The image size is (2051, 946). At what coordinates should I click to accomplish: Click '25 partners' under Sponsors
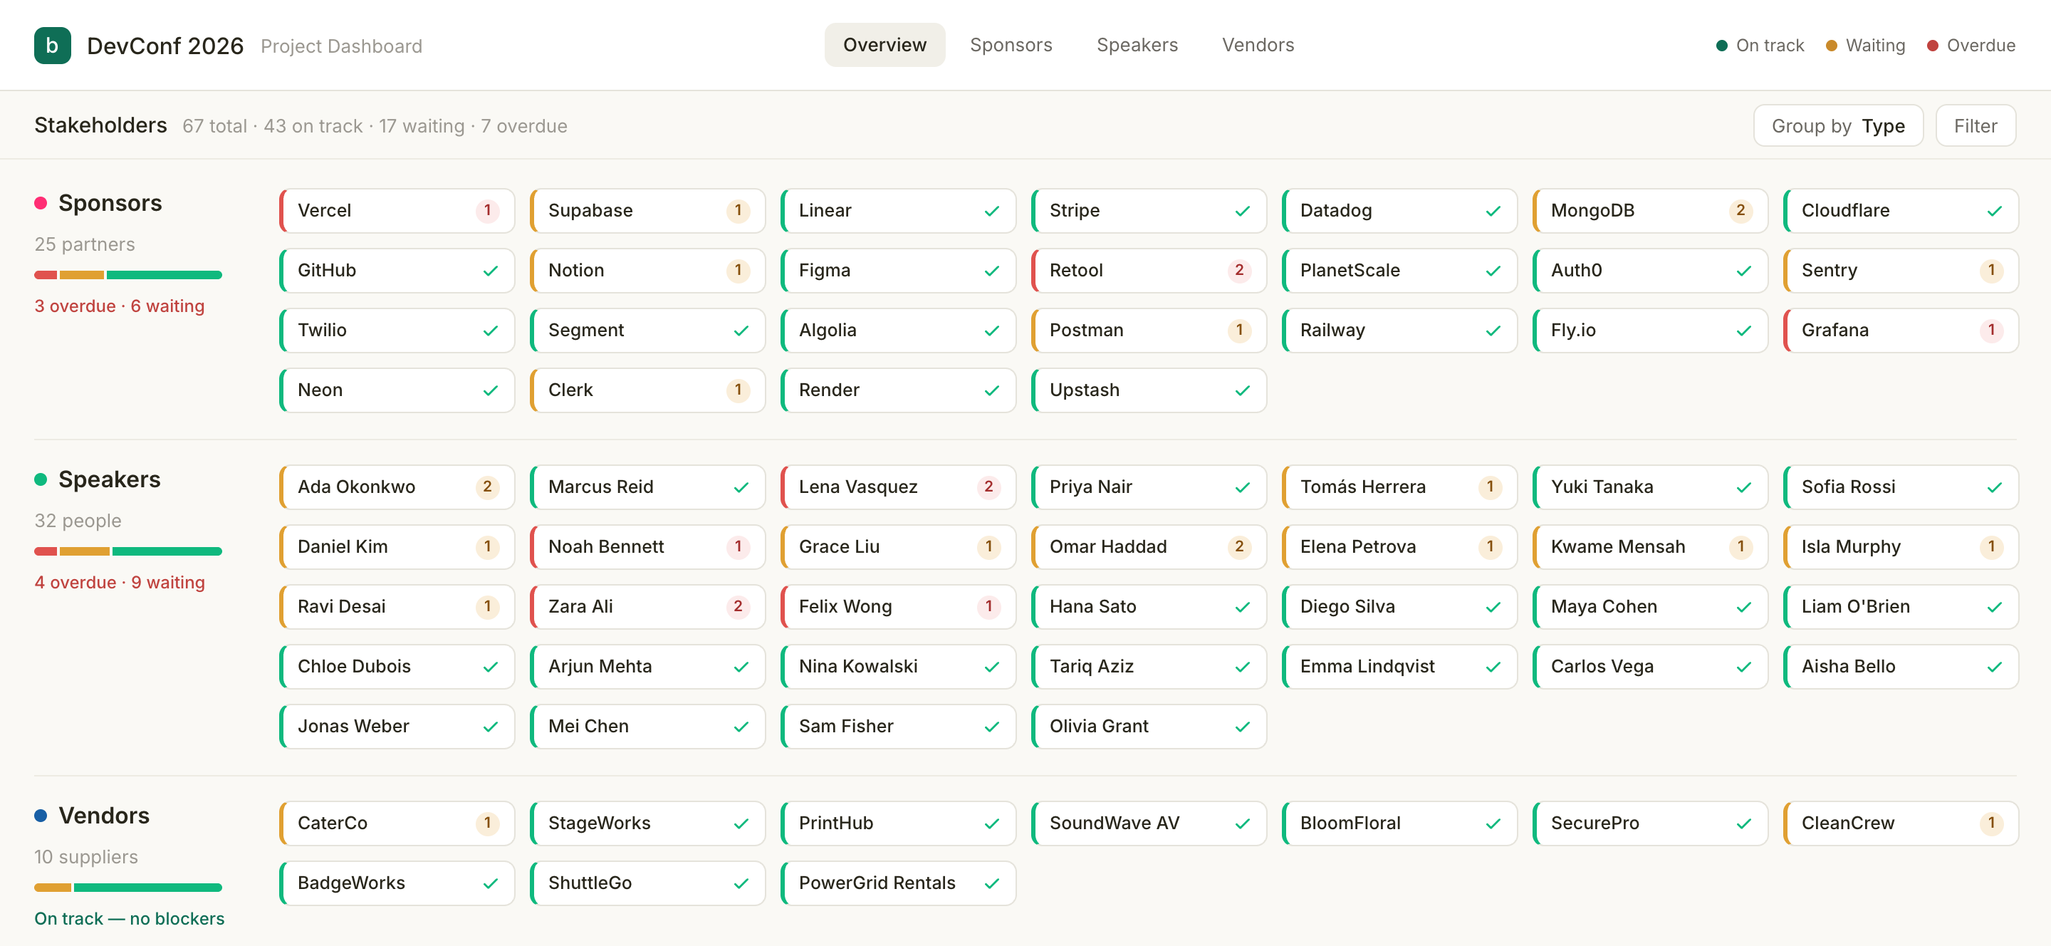(x=85, y=244)
